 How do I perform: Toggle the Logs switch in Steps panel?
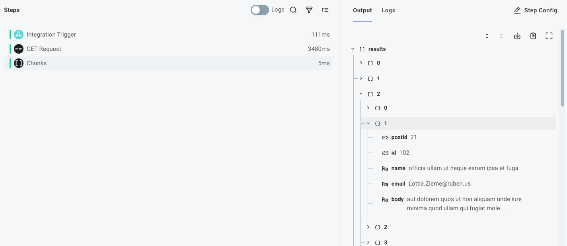[x=259, y=10]
